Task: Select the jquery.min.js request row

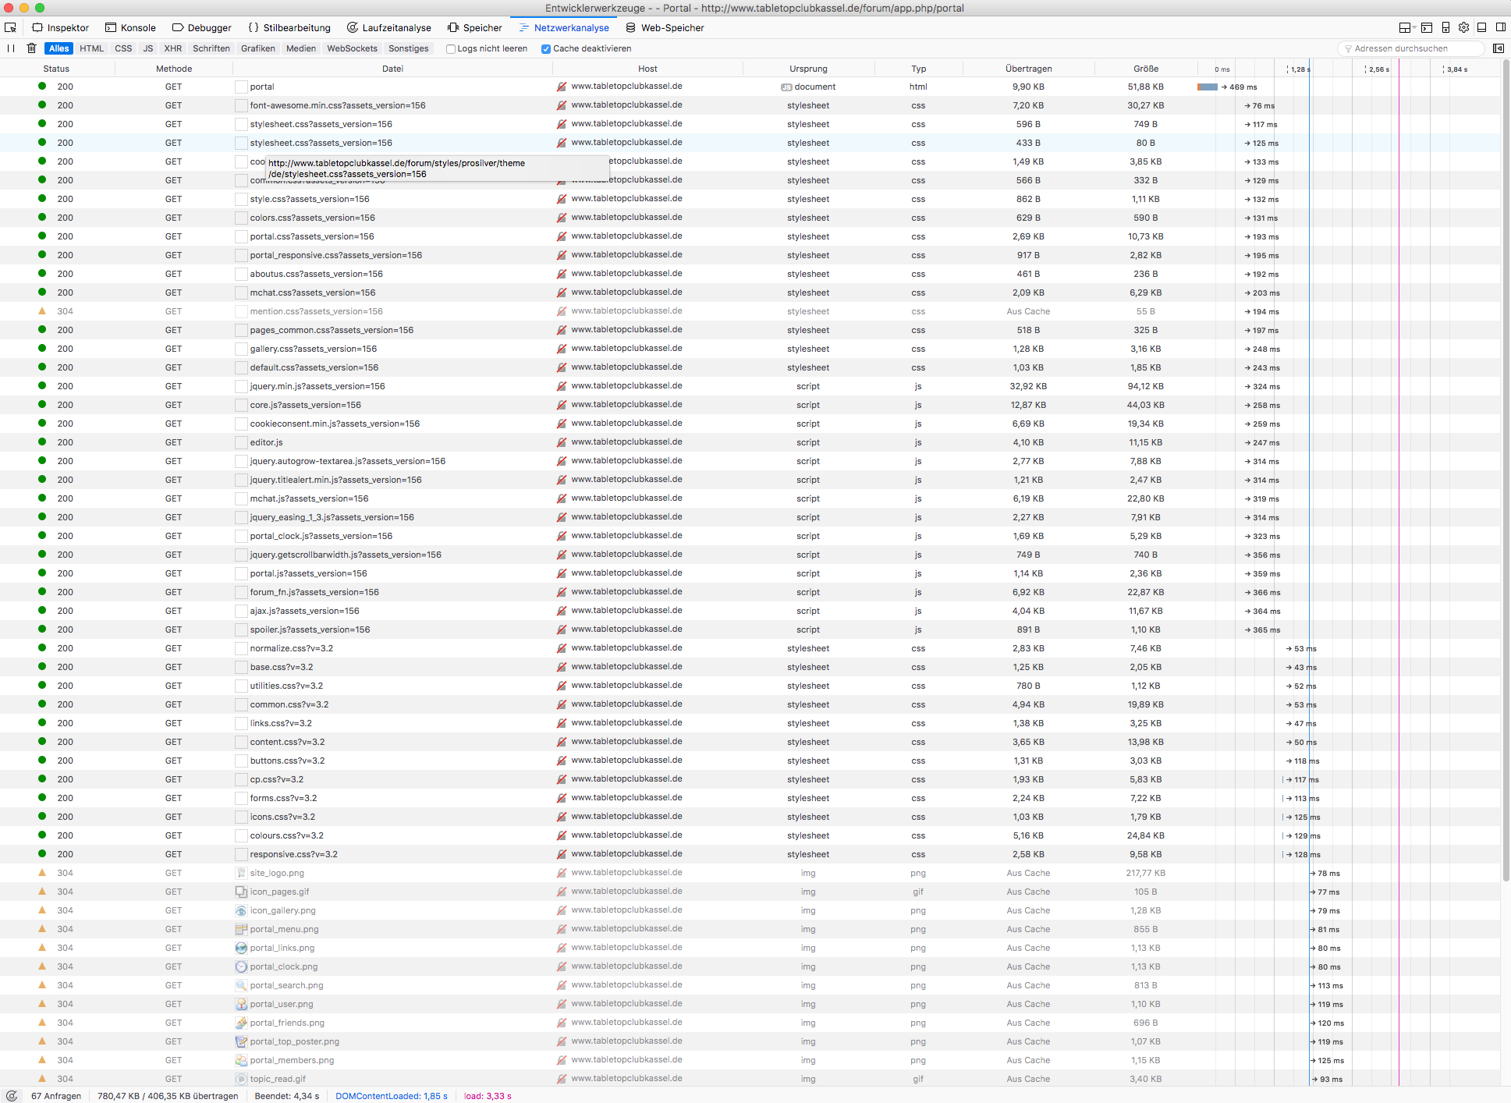Action: coord(317,386)
